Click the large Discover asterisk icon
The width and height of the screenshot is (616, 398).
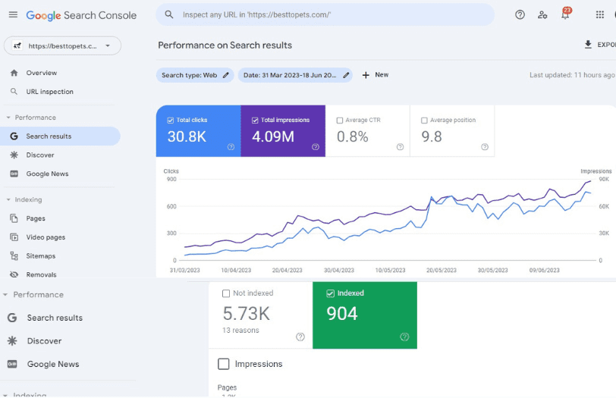pos(12,340)
